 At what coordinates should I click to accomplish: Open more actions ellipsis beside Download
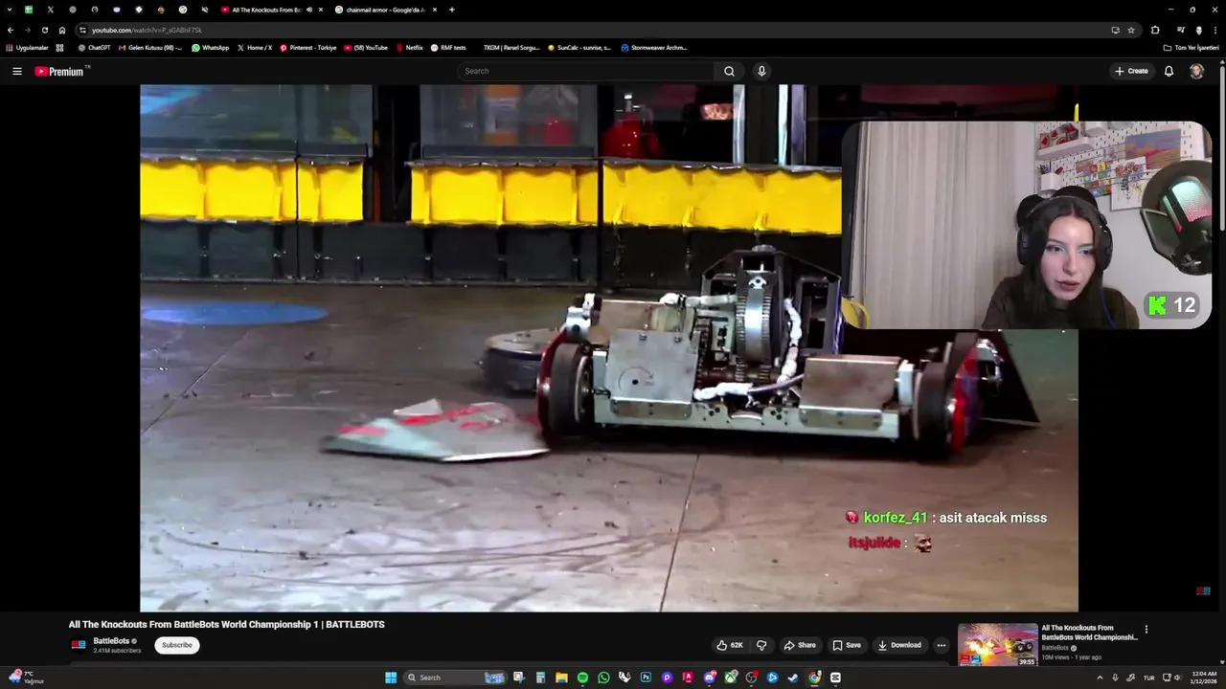pos(942,645)
